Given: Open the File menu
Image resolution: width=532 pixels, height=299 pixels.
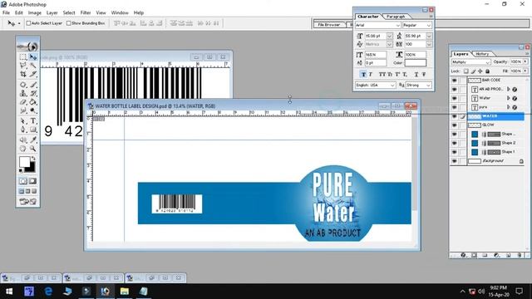Looking at the screenshot, I should 6,13.
